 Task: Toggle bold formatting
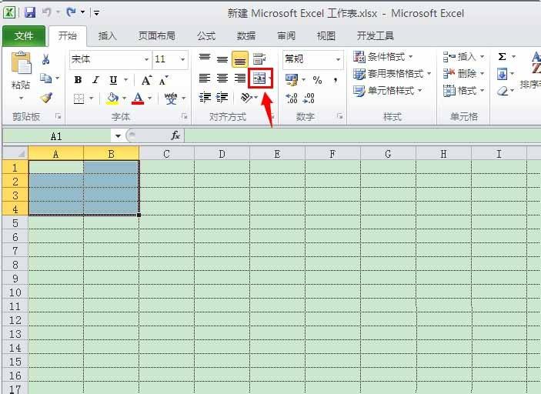[x=78, y=79]
